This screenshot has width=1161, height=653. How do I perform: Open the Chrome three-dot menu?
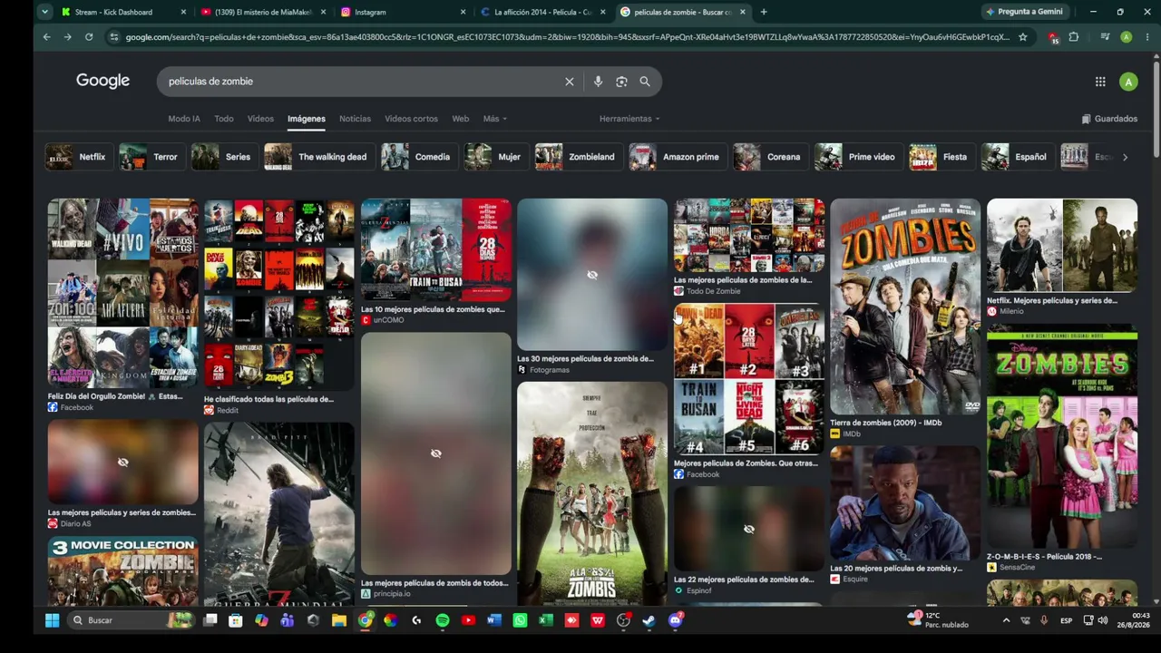(x=1146, y=37)
